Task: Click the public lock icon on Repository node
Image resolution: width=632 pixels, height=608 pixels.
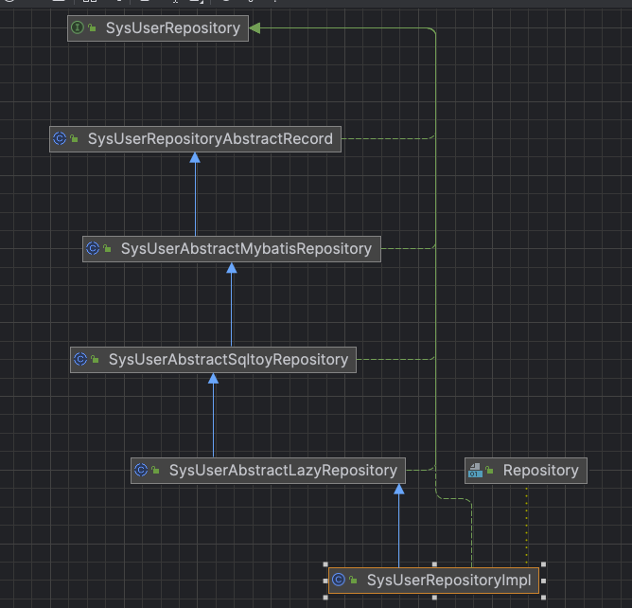Action: click(x=489, y=470)
